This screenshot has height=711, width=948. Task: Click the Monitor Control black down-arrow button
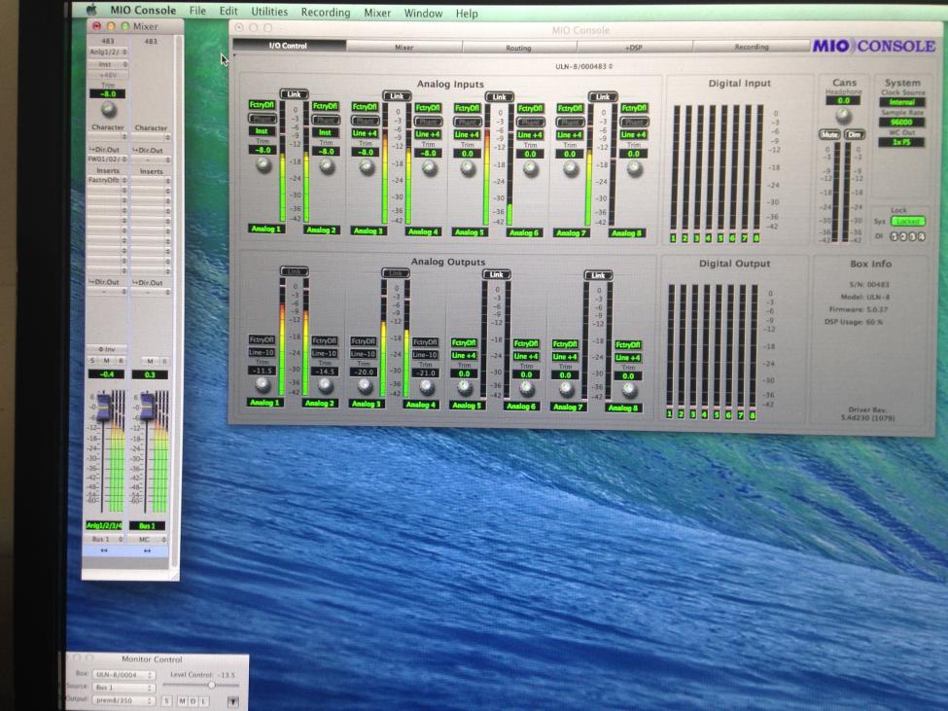pyautogui.click(x=232, y=701)
